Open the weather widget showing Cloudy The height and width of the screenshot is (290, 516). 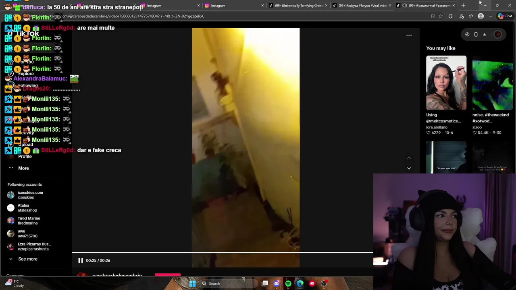[x=15, y=283]
